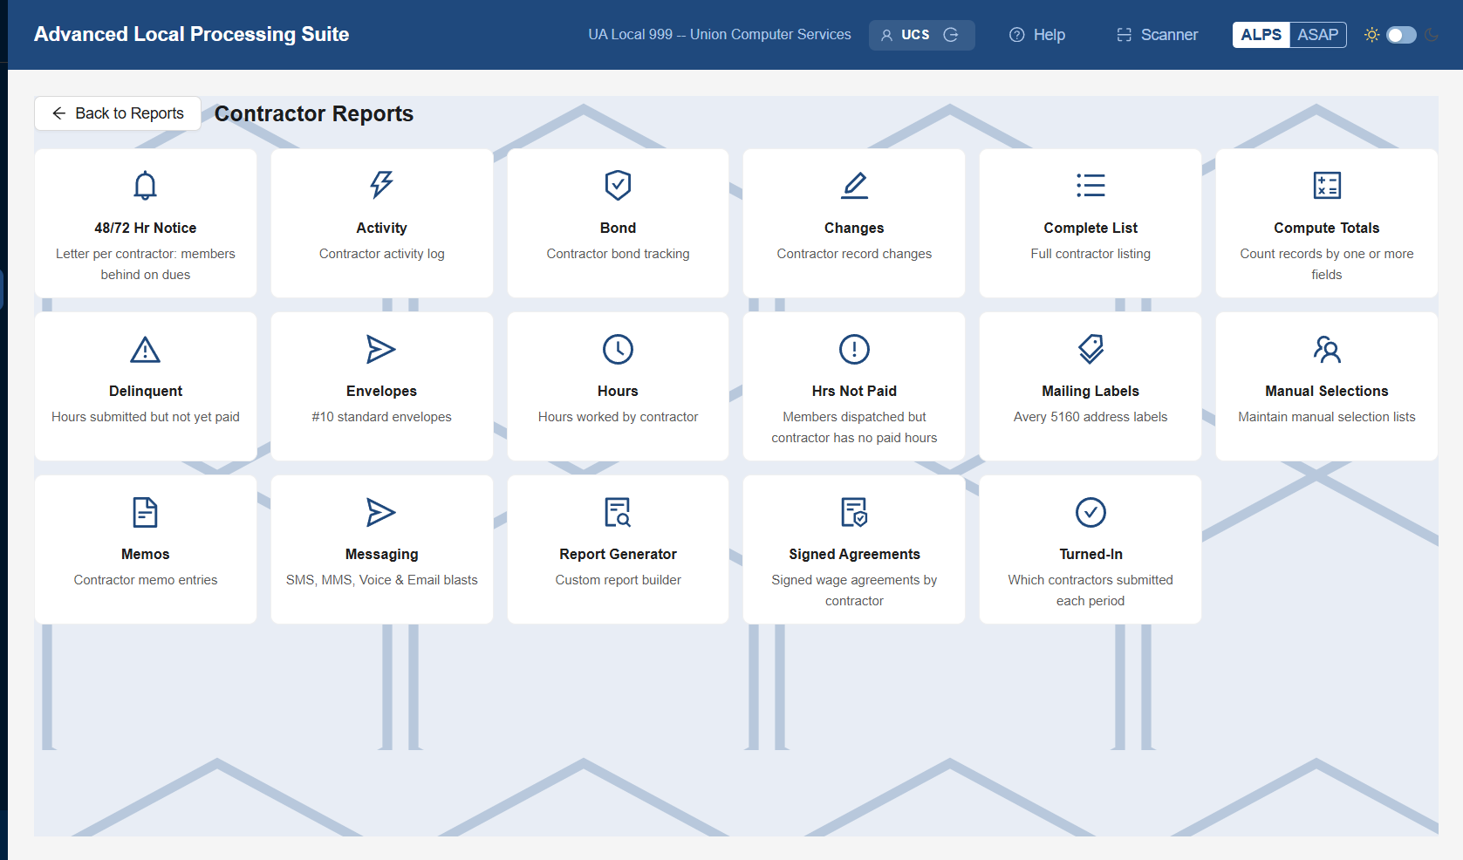
Task: Select the Hrs Not Paid title text
Action: click(x=854, y=391)
